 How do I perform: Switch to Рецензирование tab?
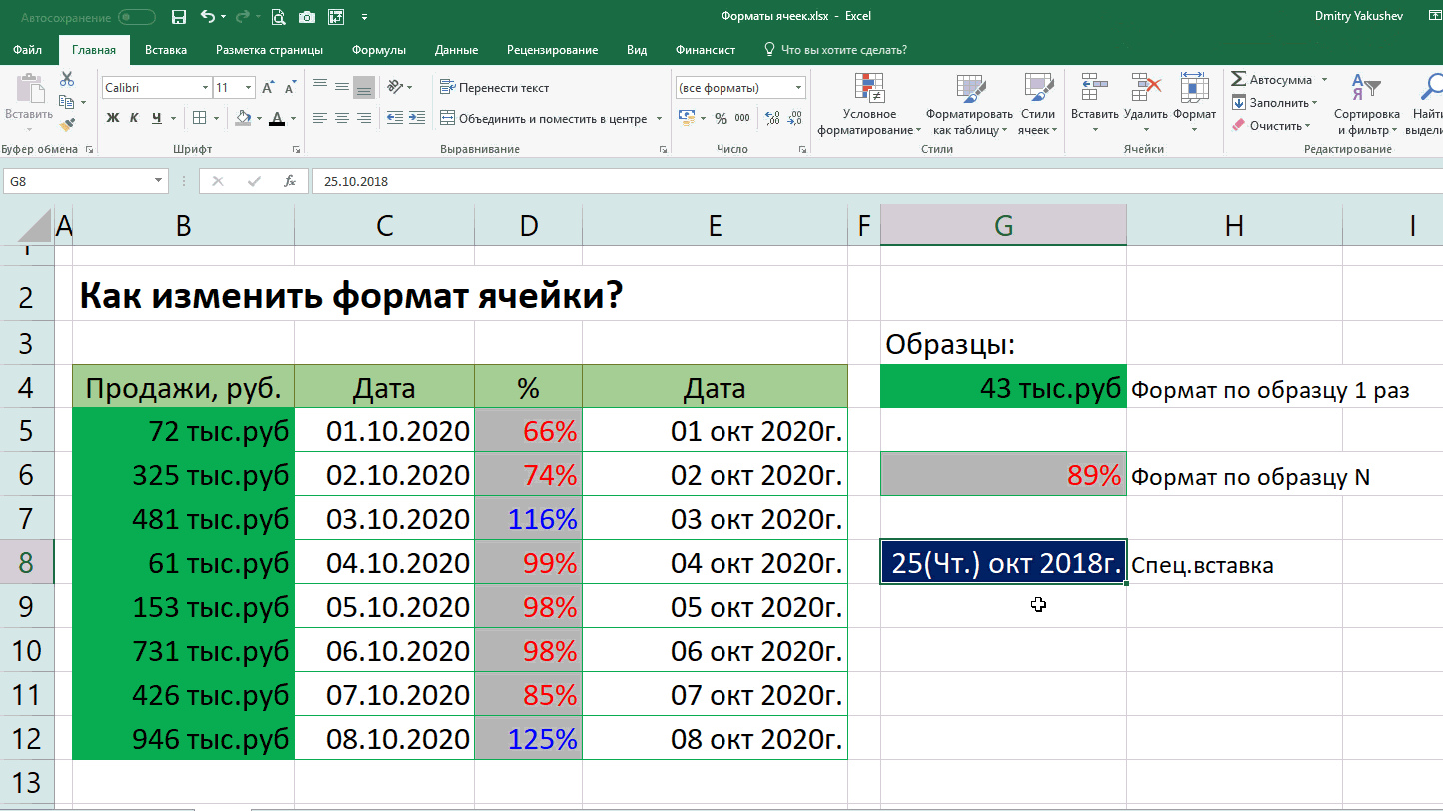click(552, 50)
